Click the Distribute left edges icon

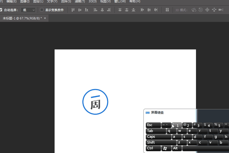(x=142, y=10)
